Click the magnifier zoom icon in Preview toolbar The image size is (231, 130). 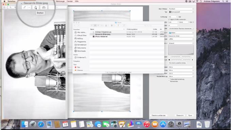pos(11,7)
